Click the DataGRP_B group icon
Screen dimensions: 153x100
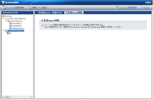(10, 26)
